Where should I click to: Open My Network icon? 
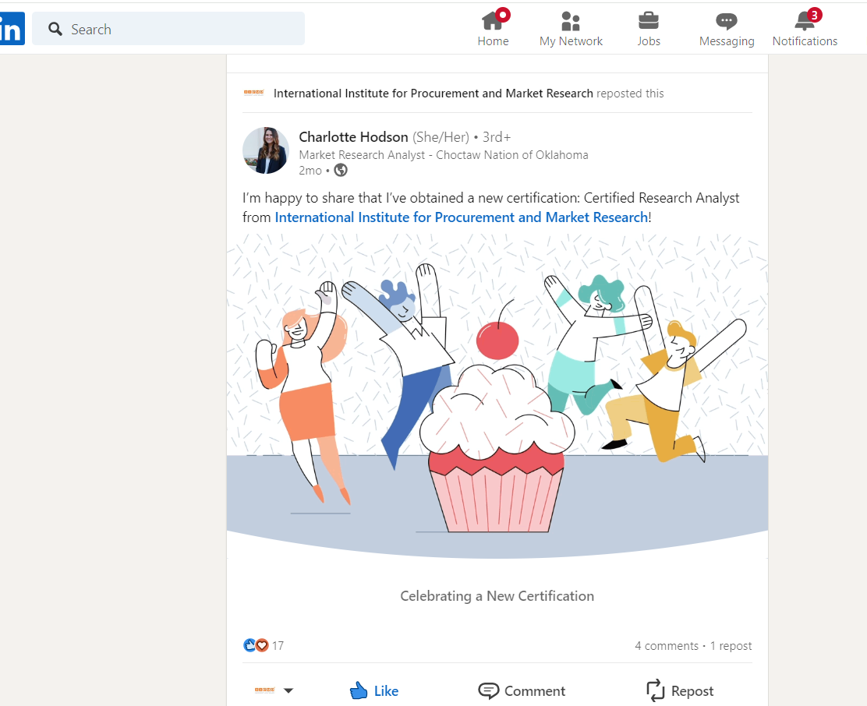[x=571, y=21]
